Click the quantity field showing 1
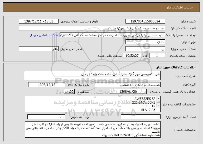203x144 pixels. 141,117
